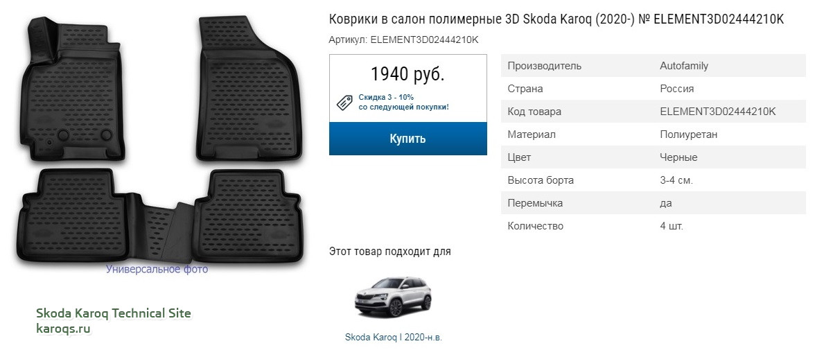Click the Универсальное фото caption
Screen dimensions: 815x357
tap(157, 269)
